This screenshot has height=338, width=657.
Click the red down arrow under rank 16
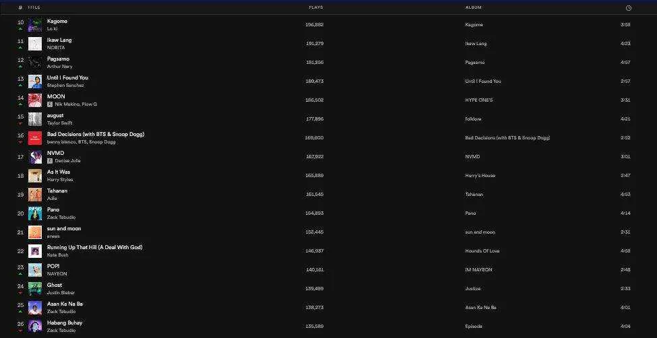(20, 142)
